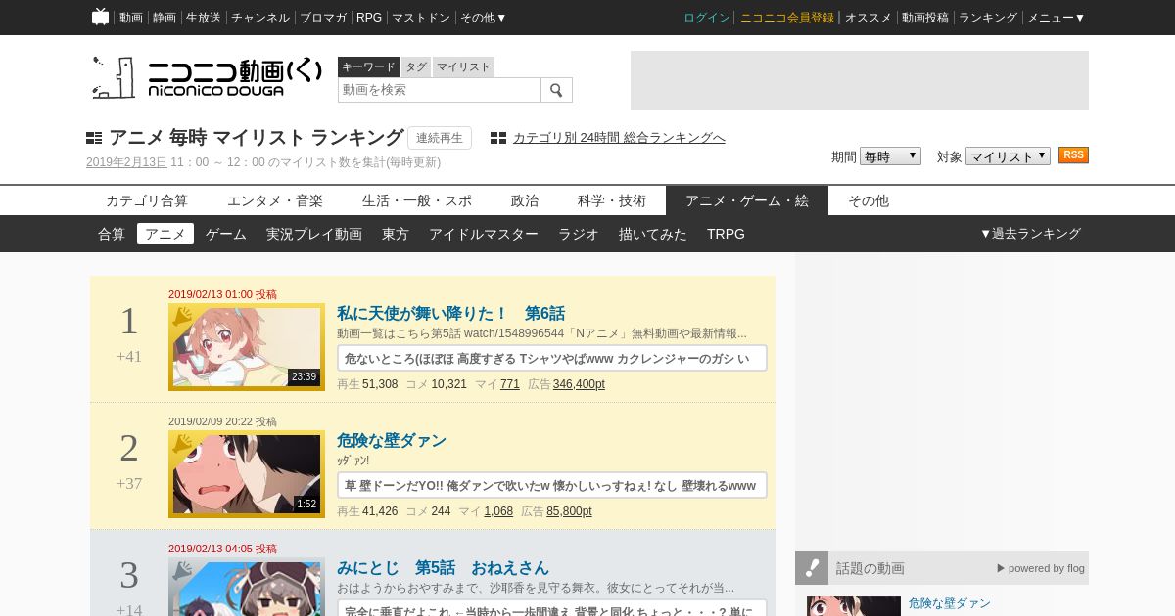The width and height of the screenshot is (1175, 616).
Task: Click ad points 85,800pt link
Action: click(x=569, y=511)
